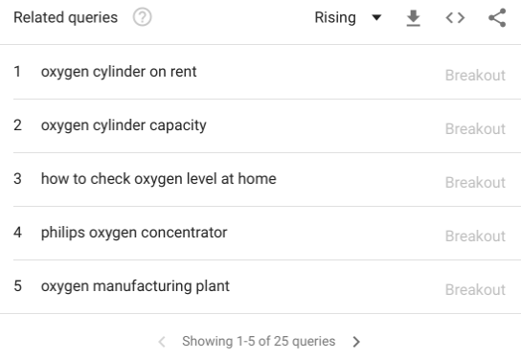This screenshot has width=521, height=360.
Task: Go to previous page of queries
Action: (162, 342)
